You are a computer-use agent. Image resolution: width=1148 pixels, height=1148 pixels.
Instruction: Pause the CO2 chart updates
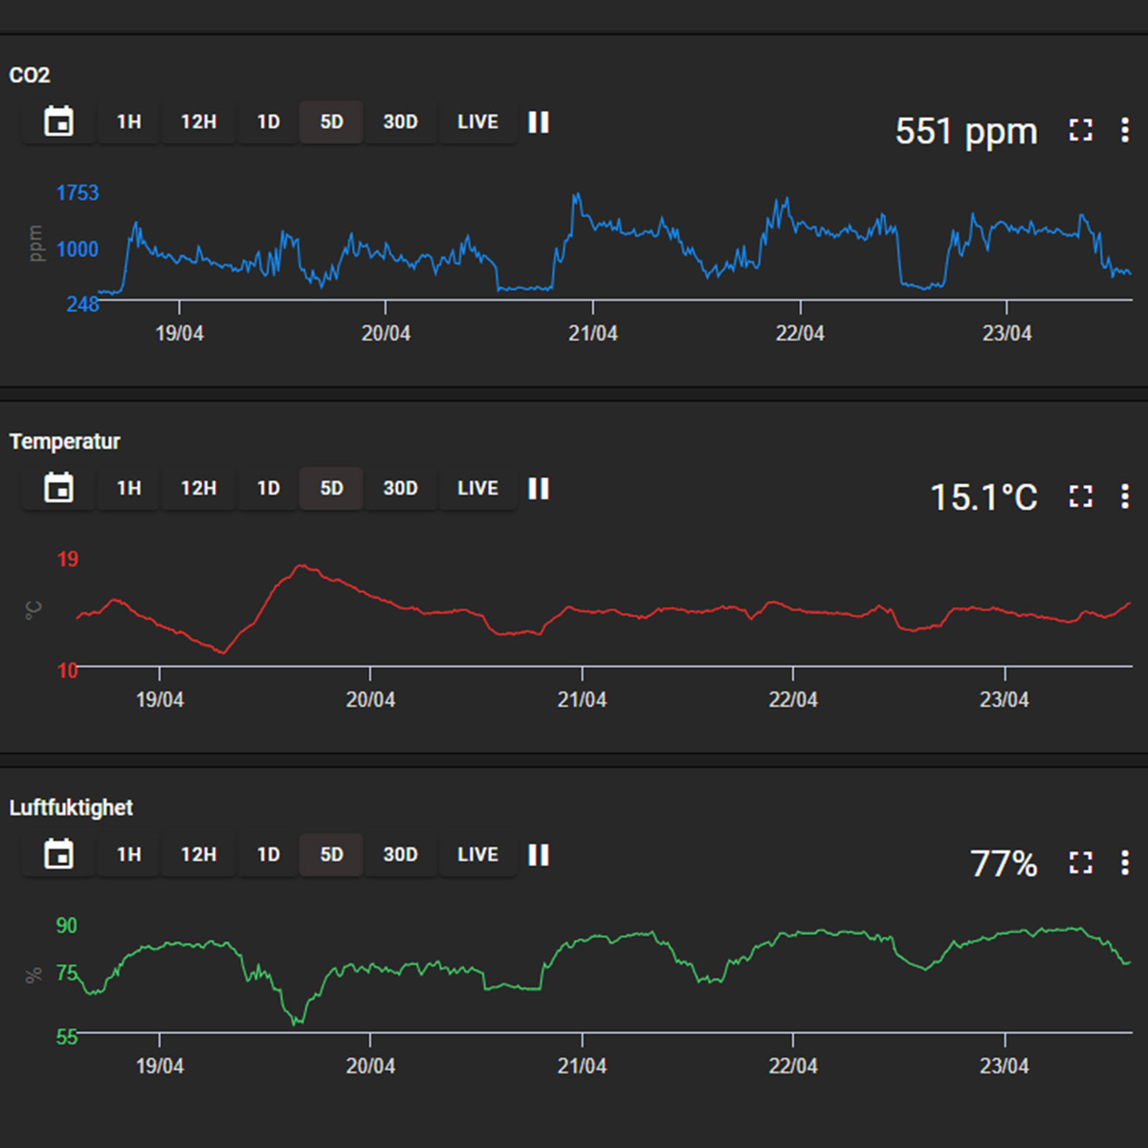coord(539,122)
